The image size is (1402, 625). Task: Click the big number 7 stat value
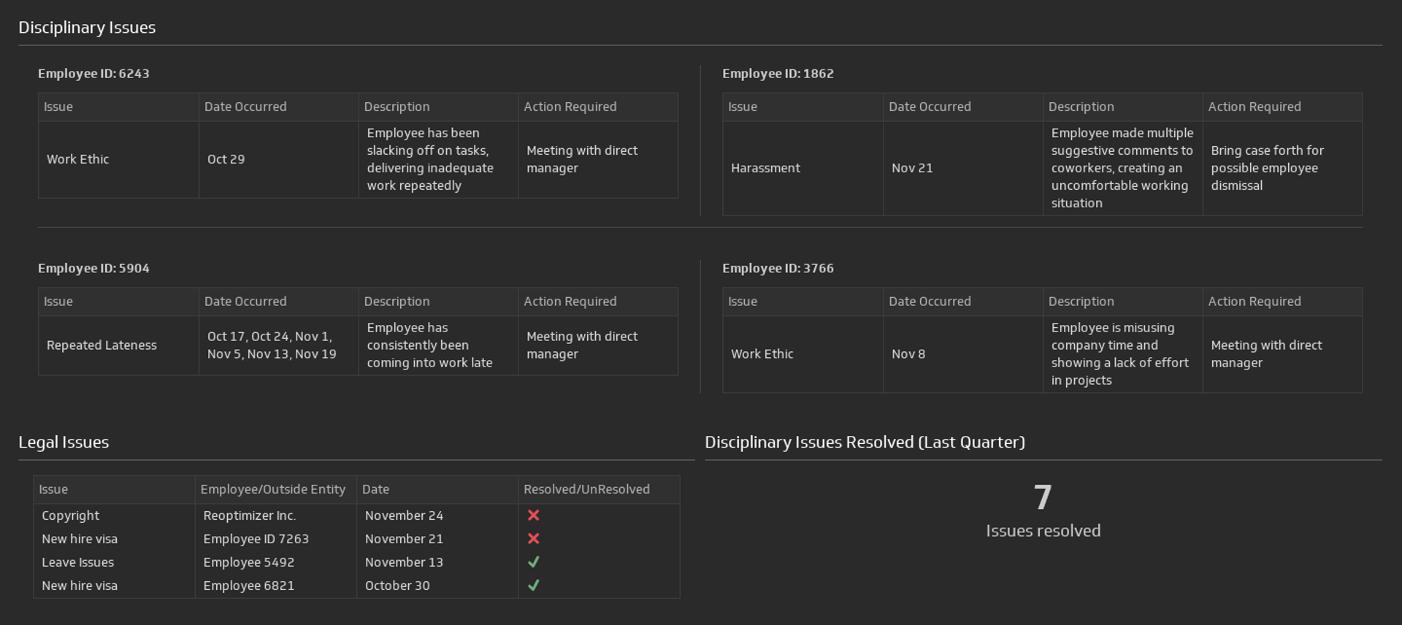pos(1043,498)
